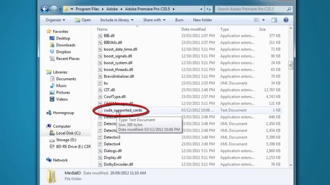This screenshot has width=330, height=185.
Task: Click the DolbyEncoder.dll file icon
Action: click(x=100, y=164)
